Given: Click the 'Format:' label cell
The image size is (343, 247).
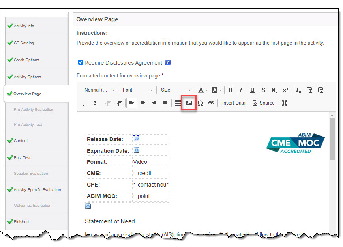Looking at the screenshot, I should (109, 162).
